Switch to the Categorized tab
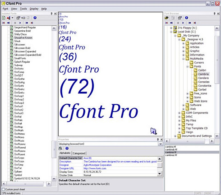Screen dimensions: 221x195 click(x=79, y=153)
